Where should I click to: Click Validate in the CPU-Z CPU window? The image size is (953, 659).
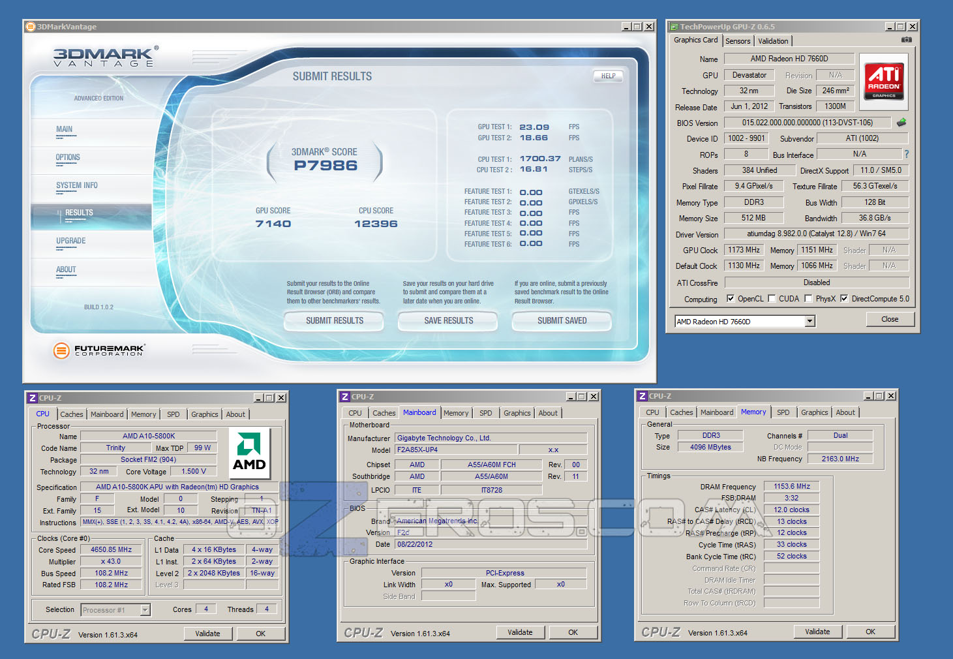pos(207,634)
